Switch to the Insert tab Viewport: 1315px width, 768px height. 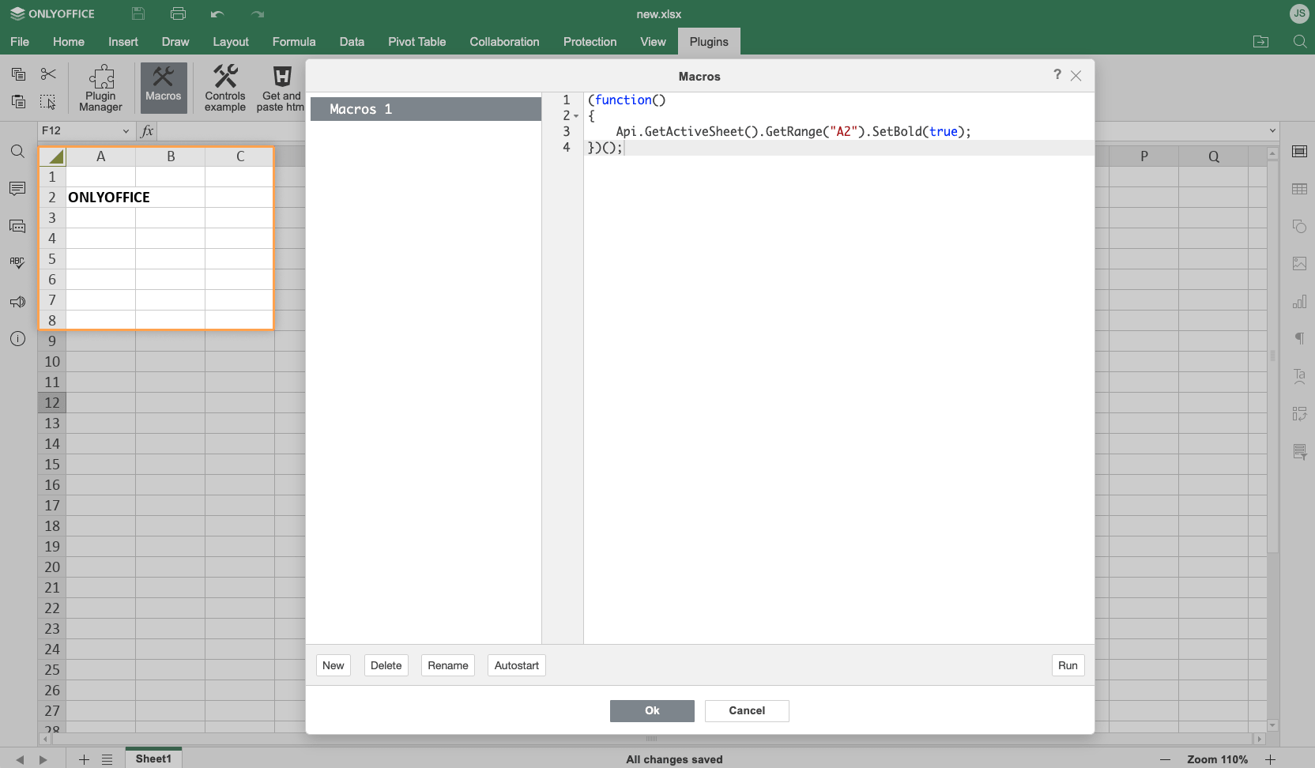coord(123,42)
